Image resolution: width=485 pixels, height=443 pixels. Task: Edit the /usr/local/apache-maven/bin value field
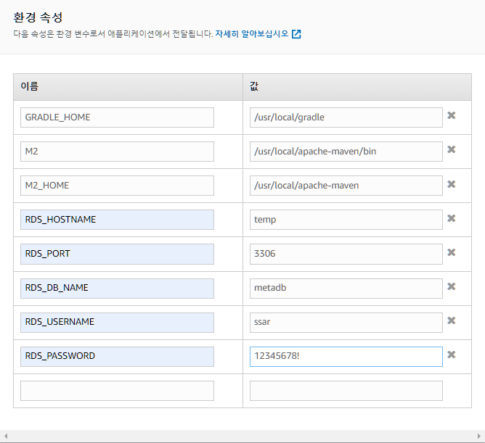(346, 152)
